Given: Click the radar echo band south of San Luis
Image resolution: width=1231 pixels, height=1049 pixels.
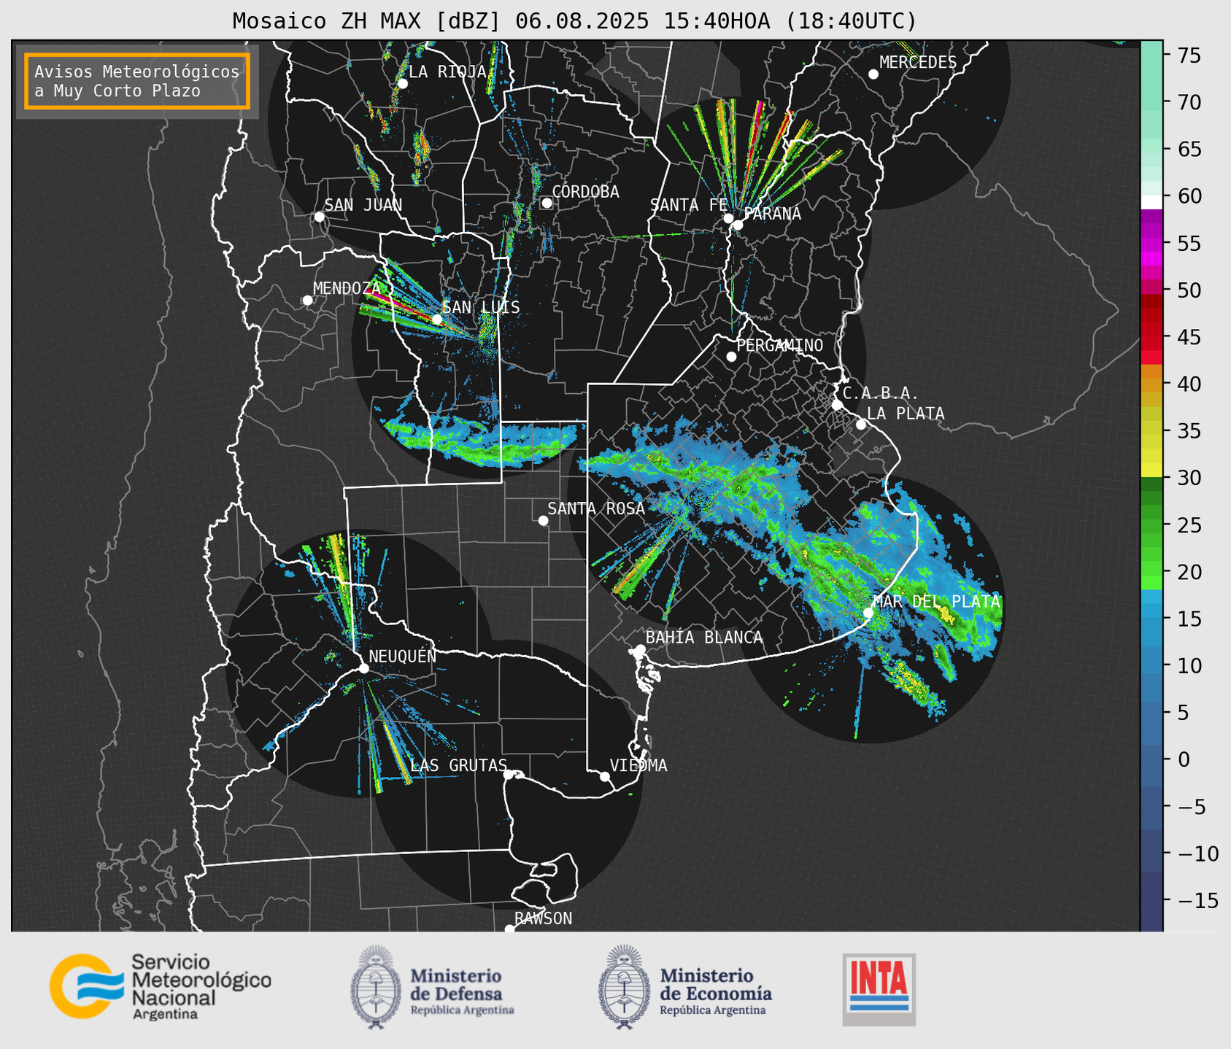Looking at the screenshot, I should click(482, 441).
